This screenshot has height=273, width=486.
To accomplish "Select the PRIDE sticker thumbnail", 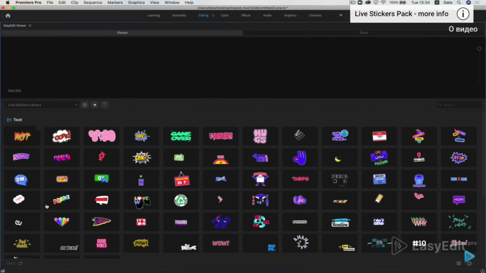I will [x=62, y=200].
